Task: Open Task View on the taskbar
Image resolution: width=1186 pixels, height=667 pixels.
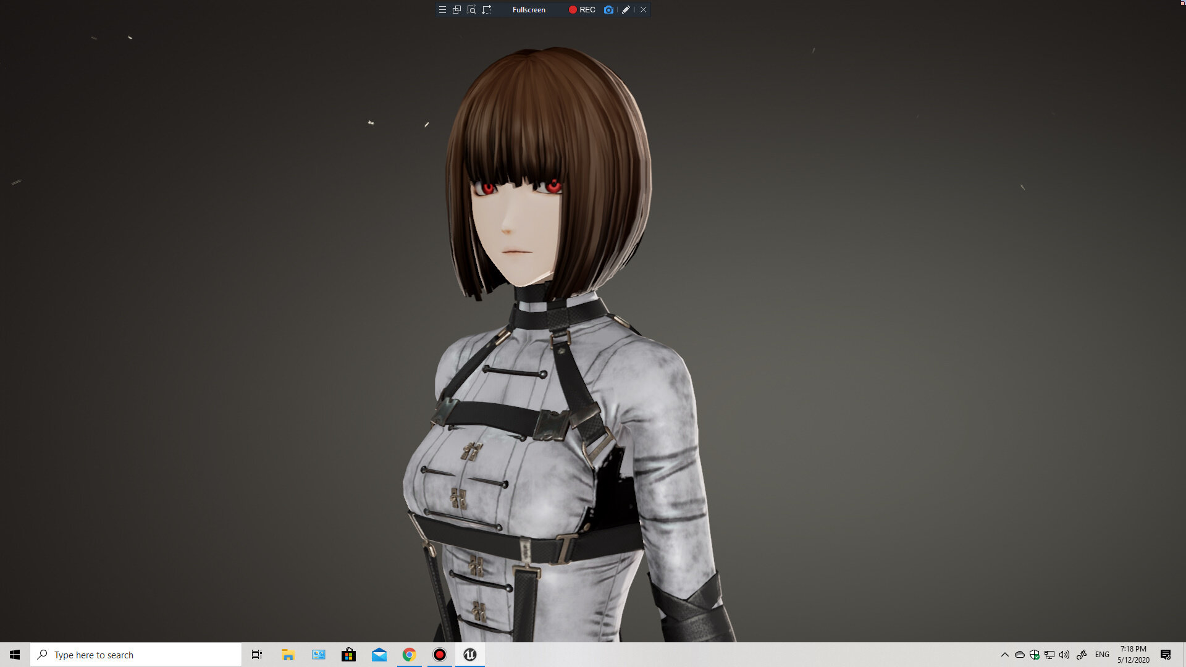Action: (257, 655)
